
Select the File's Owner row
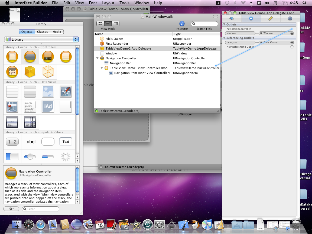(157, 39)
